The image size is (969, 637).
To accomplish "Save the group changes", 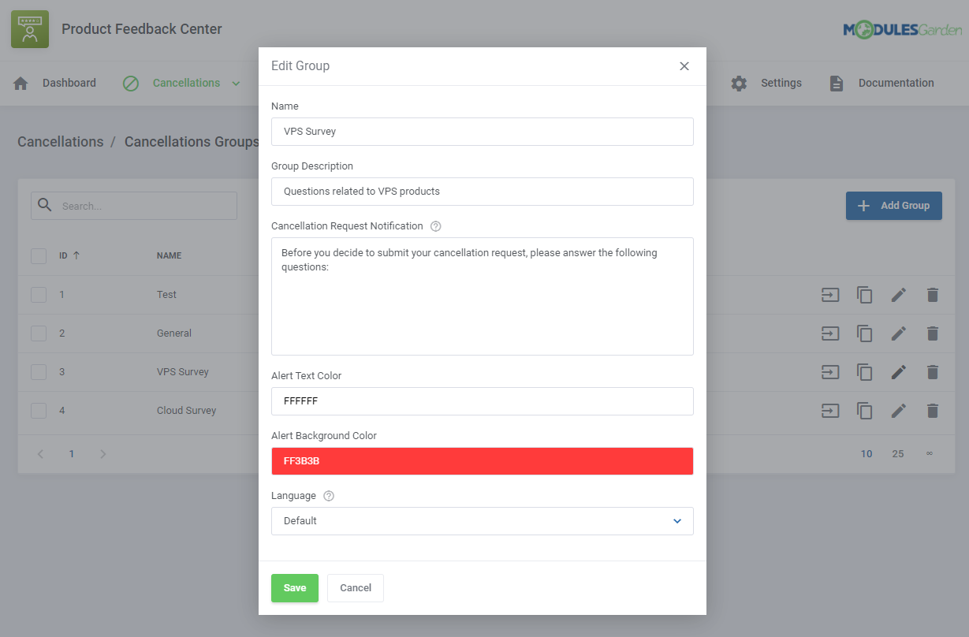I will click(294, 587).
